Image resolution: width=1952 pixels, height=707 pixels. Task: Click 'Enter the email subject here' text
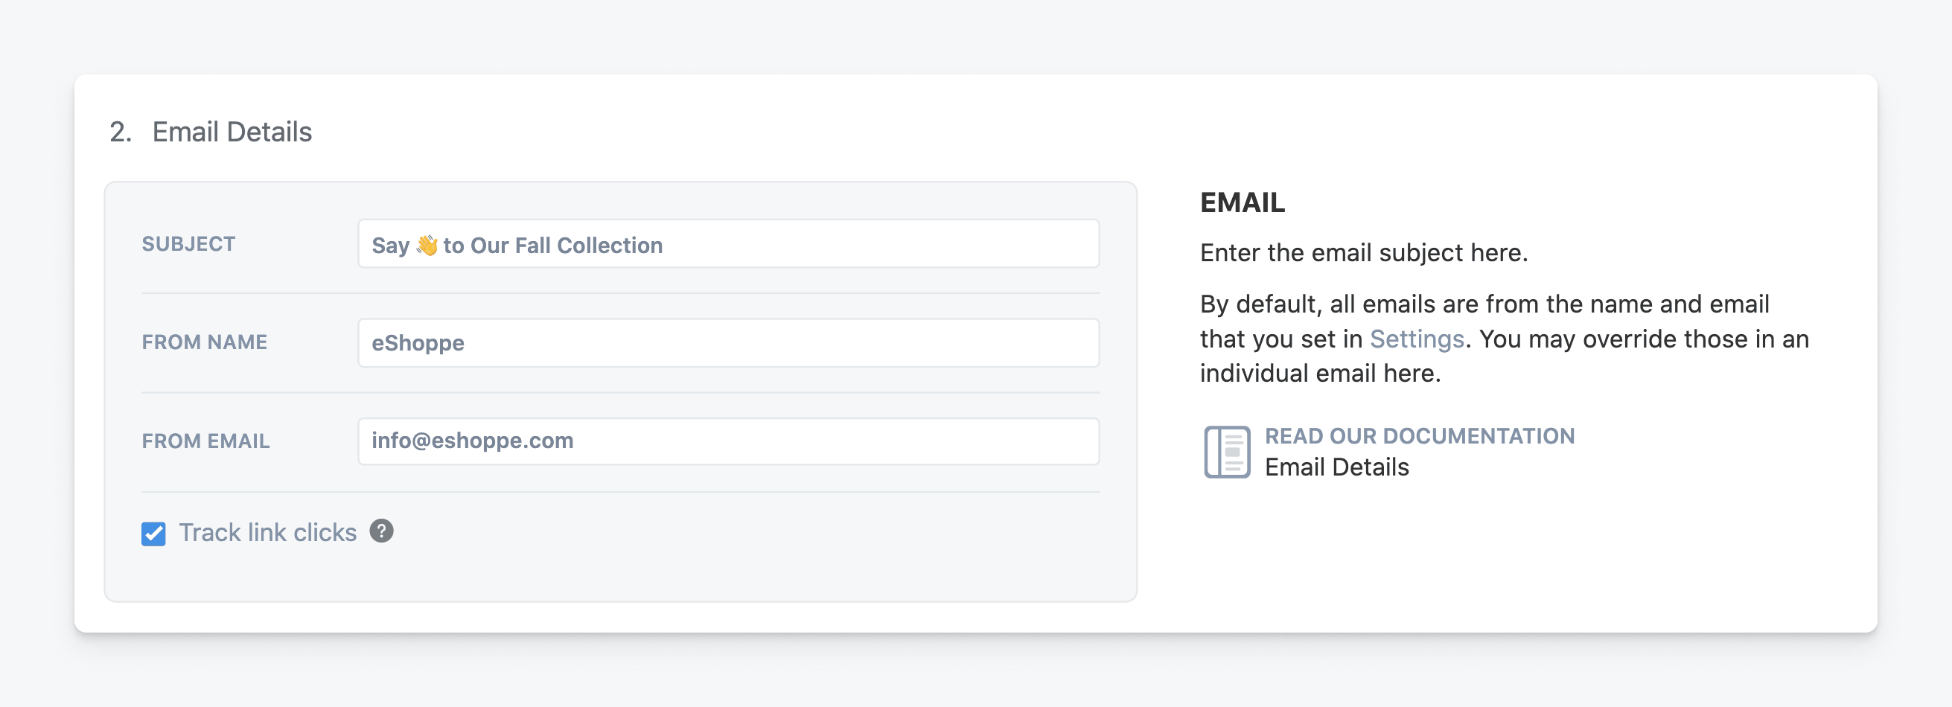point(1364,252)
